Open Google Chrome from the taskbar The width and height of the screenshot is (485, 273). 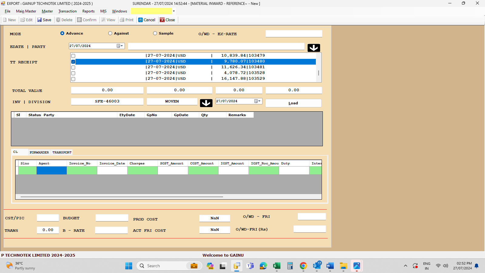[x=303, y=266]
